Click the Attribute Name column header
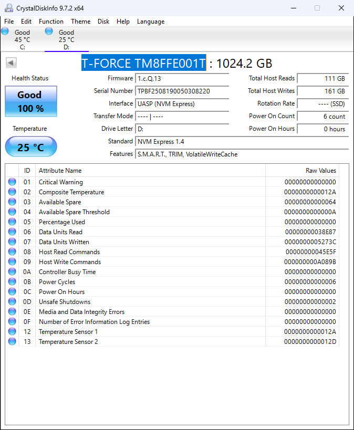Image resolution: width=354 pixels, height=430 pixels. pyautogui.click(x=150, y=171)
